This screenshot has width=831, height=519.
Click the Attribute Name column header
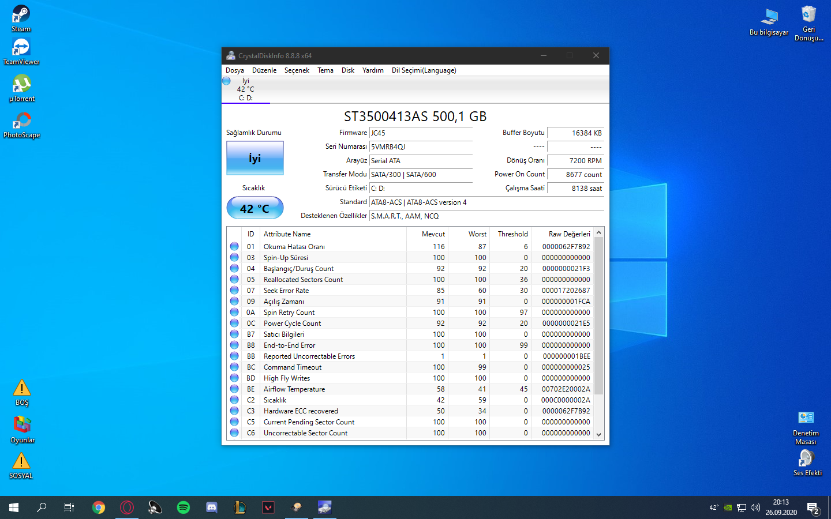333,234
